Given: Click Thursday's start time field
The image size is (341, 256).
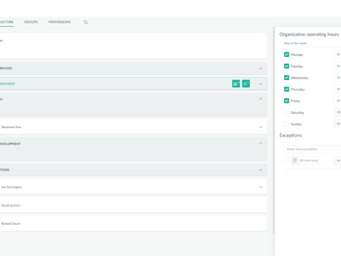Looking at the screenshot, I should [337, 89].
